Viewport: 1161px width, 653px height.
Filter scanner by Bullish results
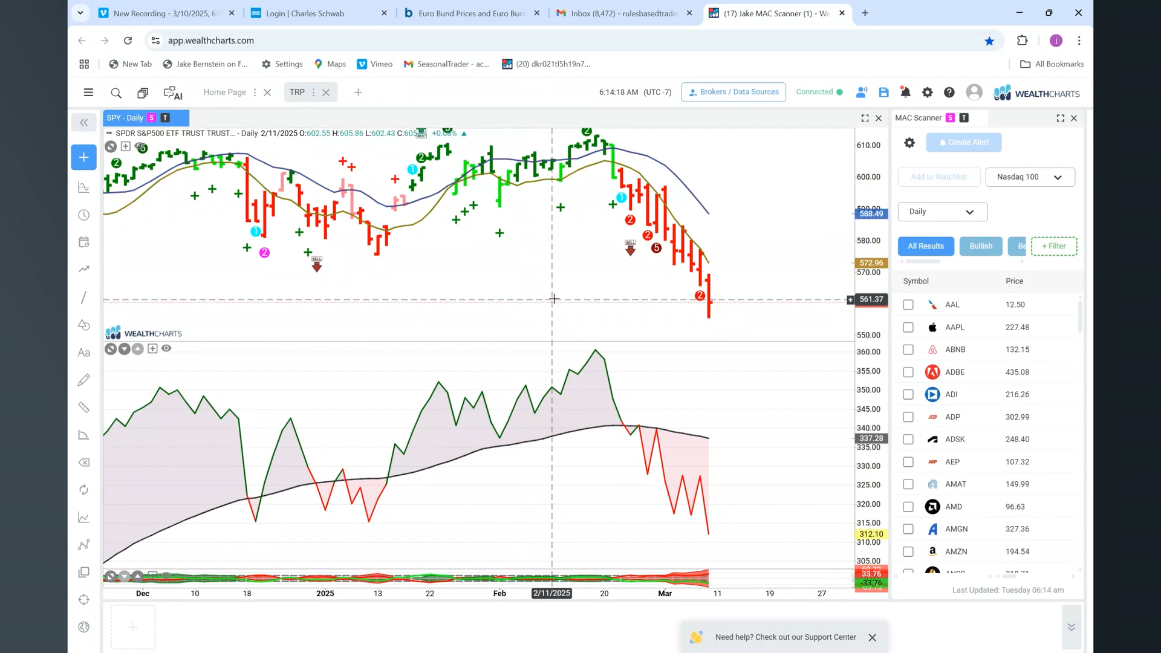click(981, 246)
